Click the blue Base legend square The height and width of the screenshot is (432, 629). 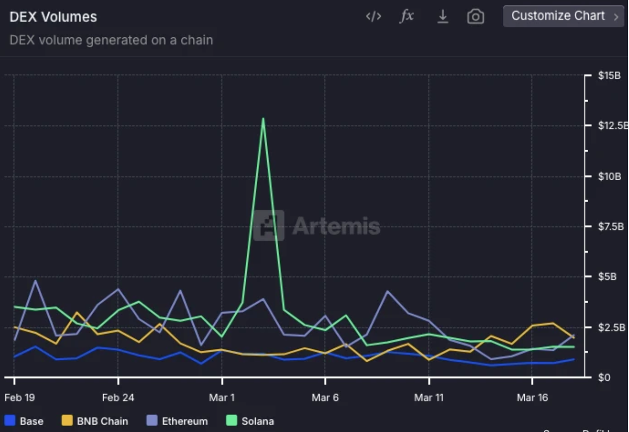click(x=10, y=421)
